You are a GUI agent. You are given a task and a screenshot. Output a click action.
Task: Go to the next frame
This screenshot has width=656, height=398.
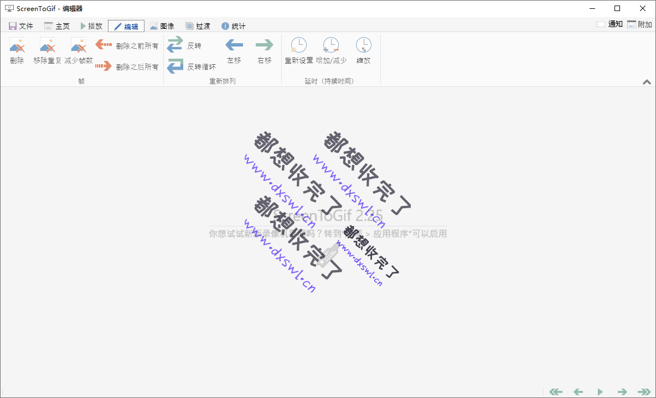click(x=622, y=392)
